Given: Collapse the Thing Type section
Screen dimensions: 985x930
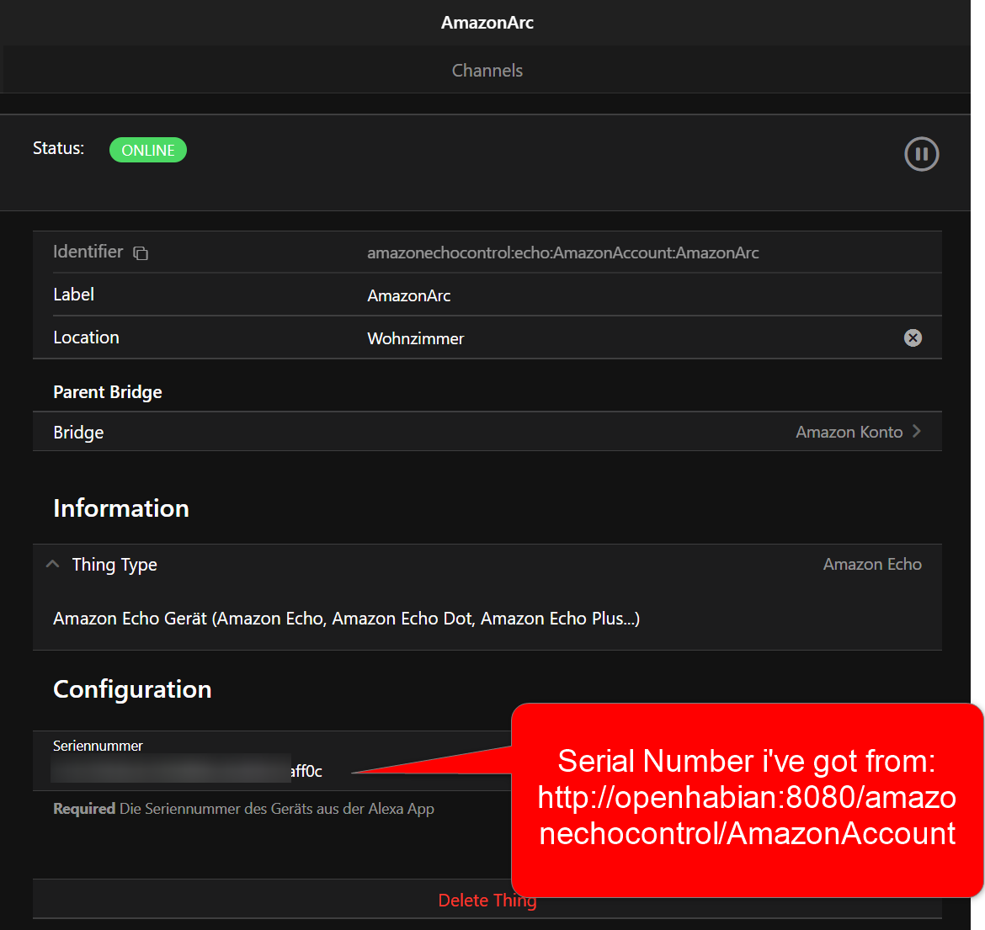Looking at the screenshot, I should [52, 564].
